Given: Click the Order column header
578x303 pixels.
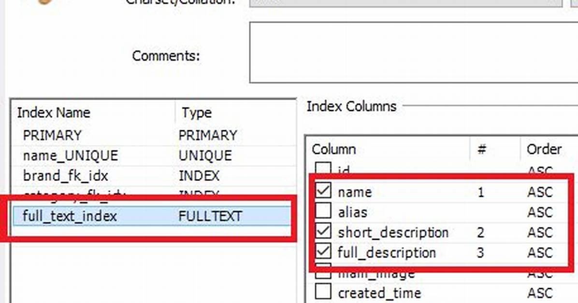Looking at the screenshot, I should click(x=544, y=149).
